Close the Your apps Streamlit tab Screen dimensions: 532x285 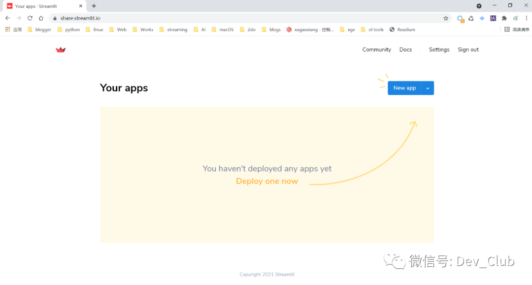tap(81, 6)
